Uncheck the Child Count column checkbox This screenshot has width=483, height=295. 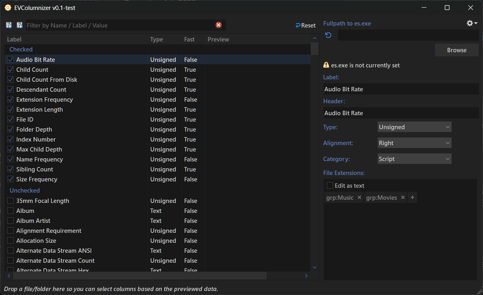10,70
